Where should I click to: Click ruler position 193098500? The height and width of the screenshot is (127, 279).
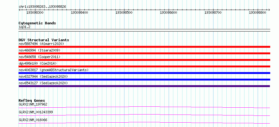coord(124,13)
